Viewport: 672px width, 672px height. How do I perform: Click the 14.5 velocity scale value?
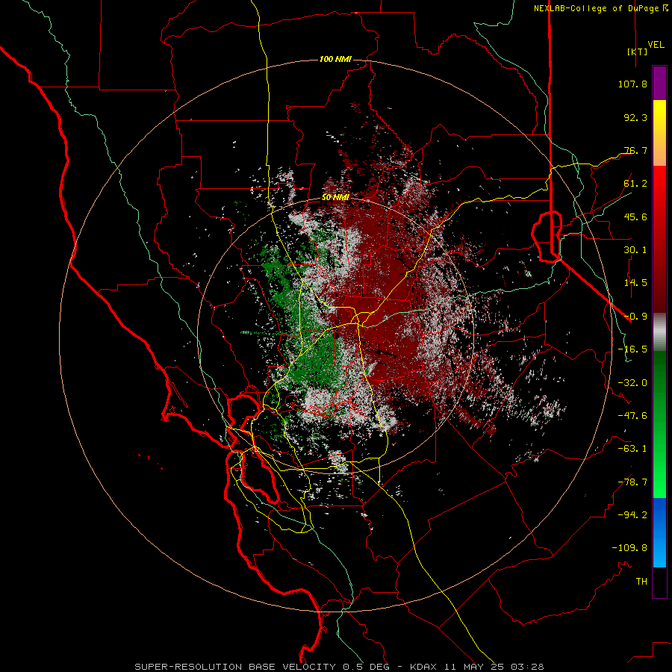click(x=635, y=283)
